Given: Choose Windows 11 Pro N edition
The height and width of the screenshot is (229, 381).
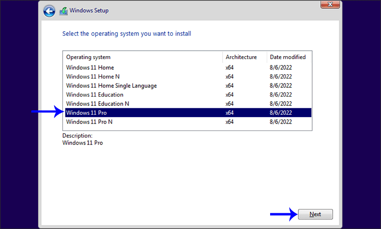Looking at the screenshot, I should coord(189,122).
